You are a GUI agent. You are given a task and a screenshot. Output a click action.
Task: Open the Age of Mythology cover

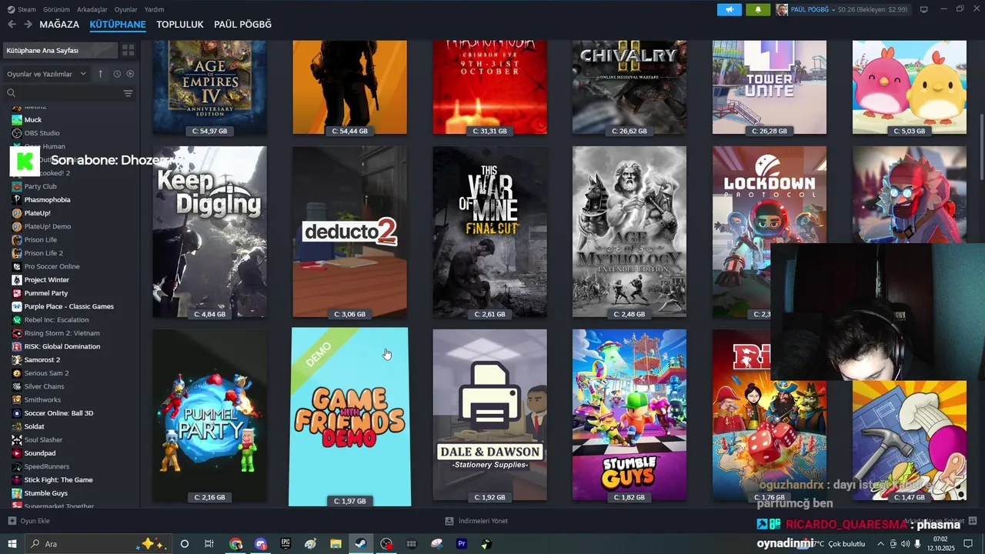pos(629,232)
